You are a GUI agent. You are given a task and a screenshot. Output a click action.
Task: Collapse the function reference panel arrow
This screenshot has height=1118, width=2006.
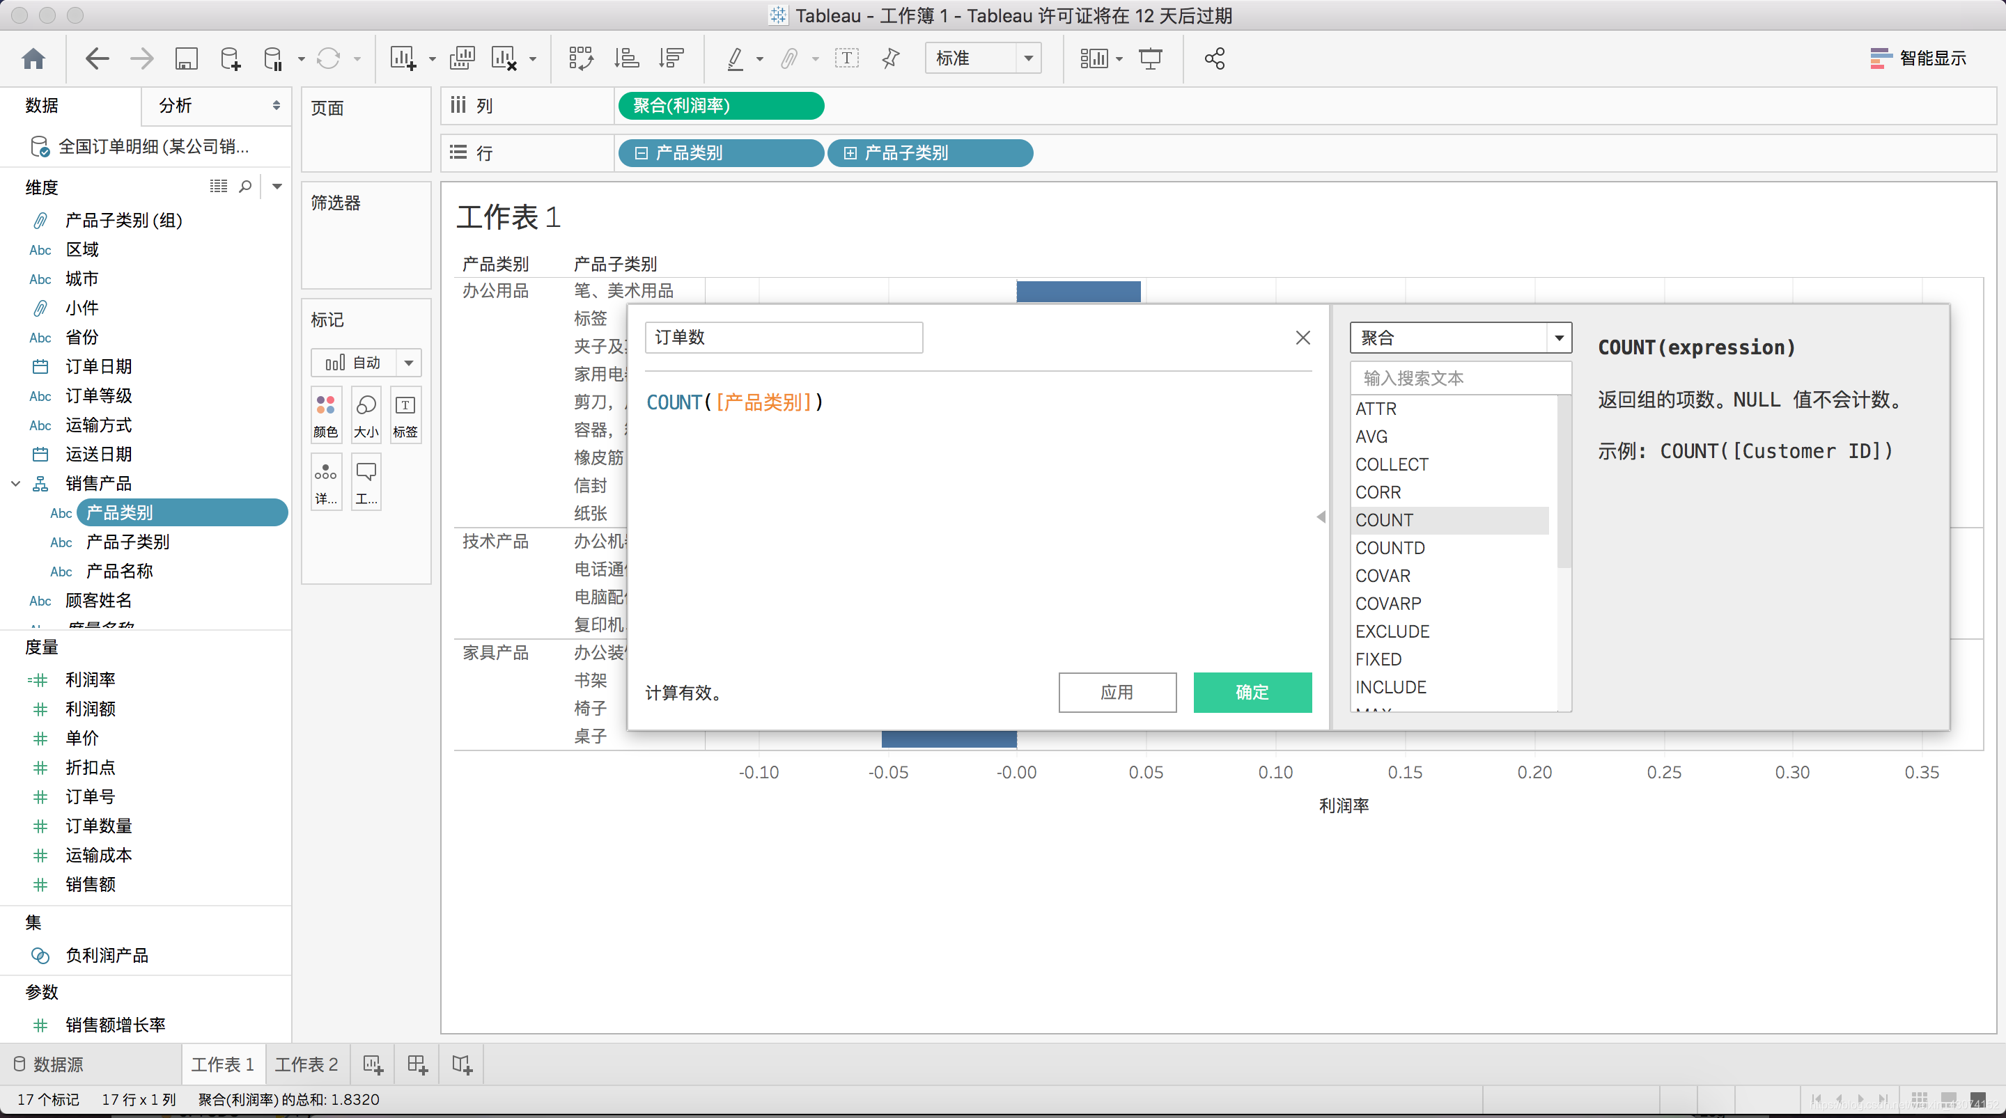1321,517
